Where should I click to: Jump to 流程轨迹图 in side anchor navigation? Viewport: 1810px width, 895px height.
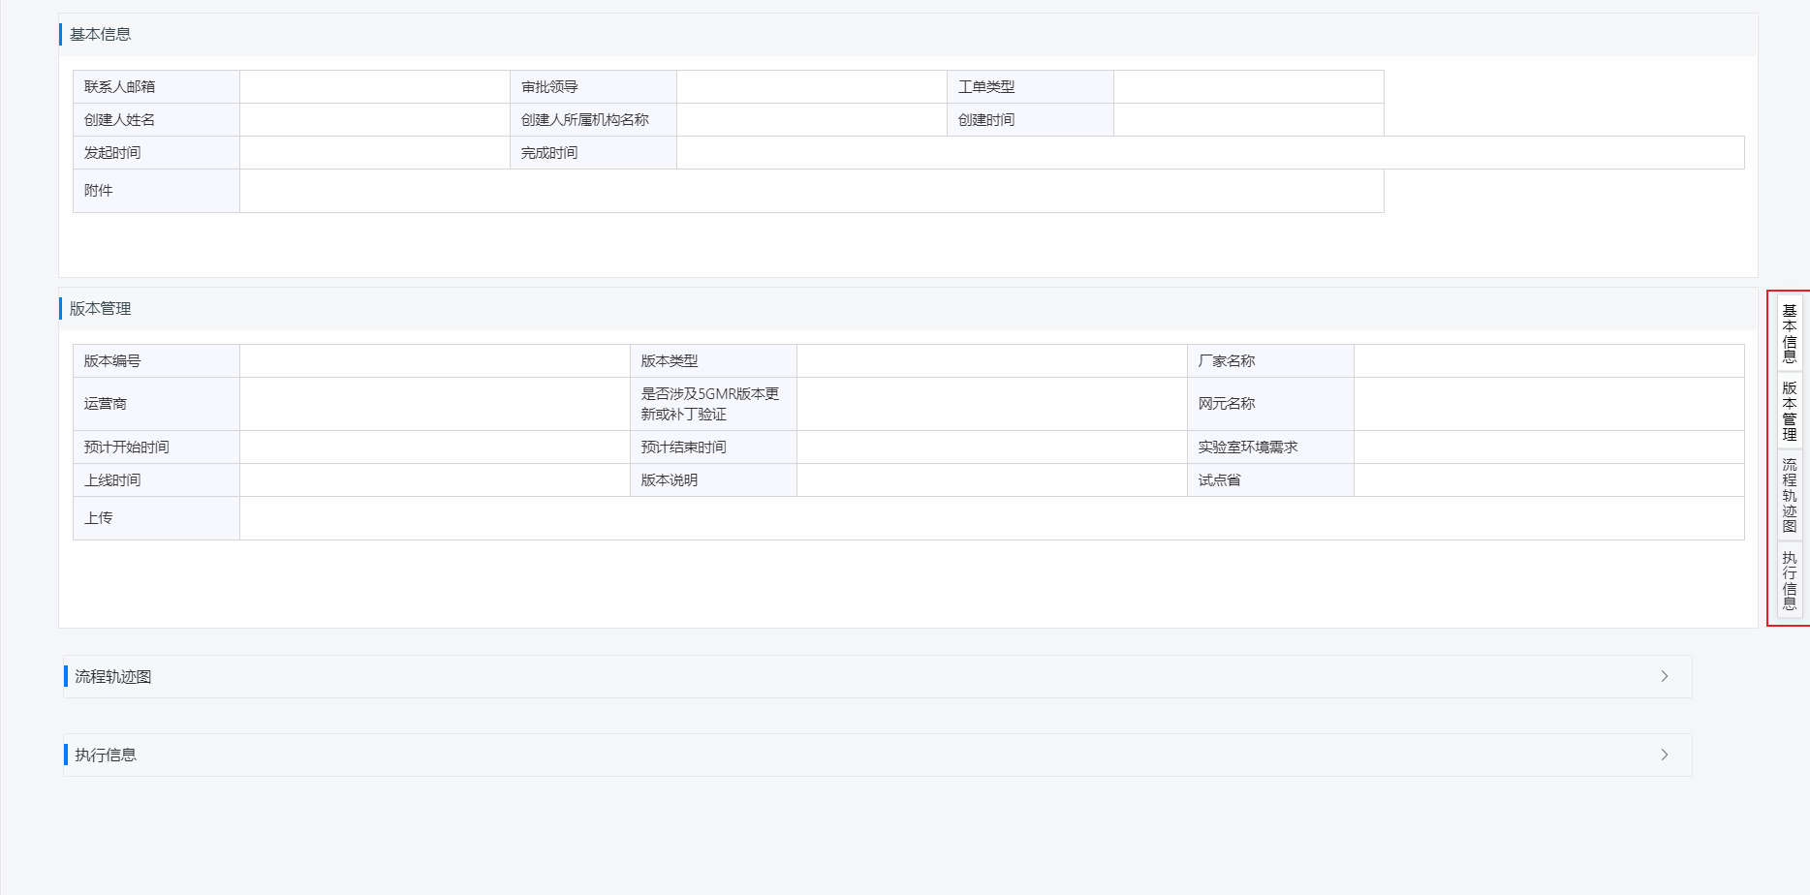[1790, 495]
